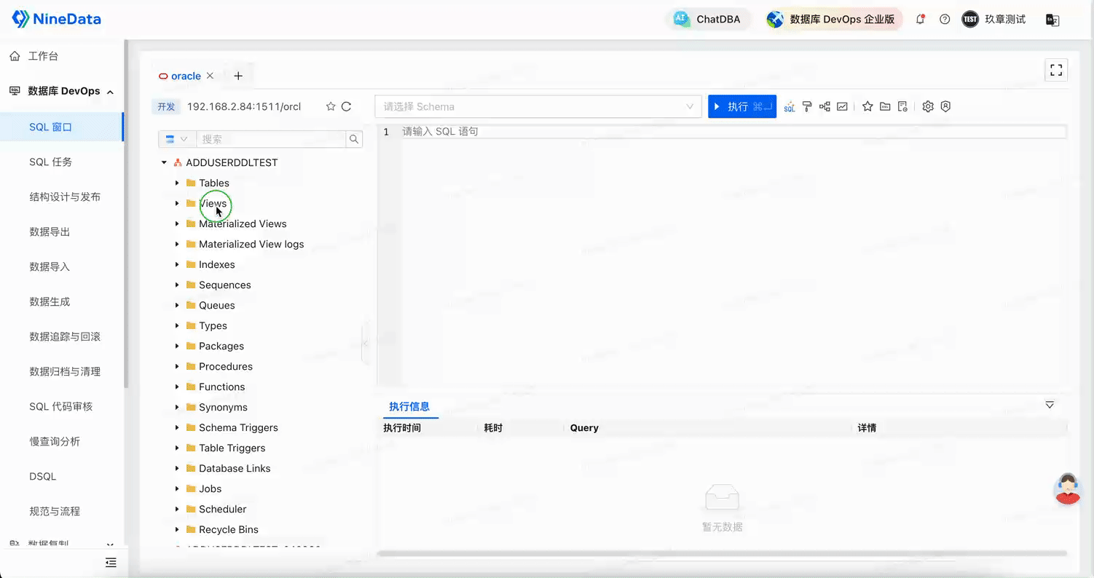The image size is (1094, 578).
Task: Expand the Packages folder arrow
Action: pyautogui.click(x=177, y=347)
